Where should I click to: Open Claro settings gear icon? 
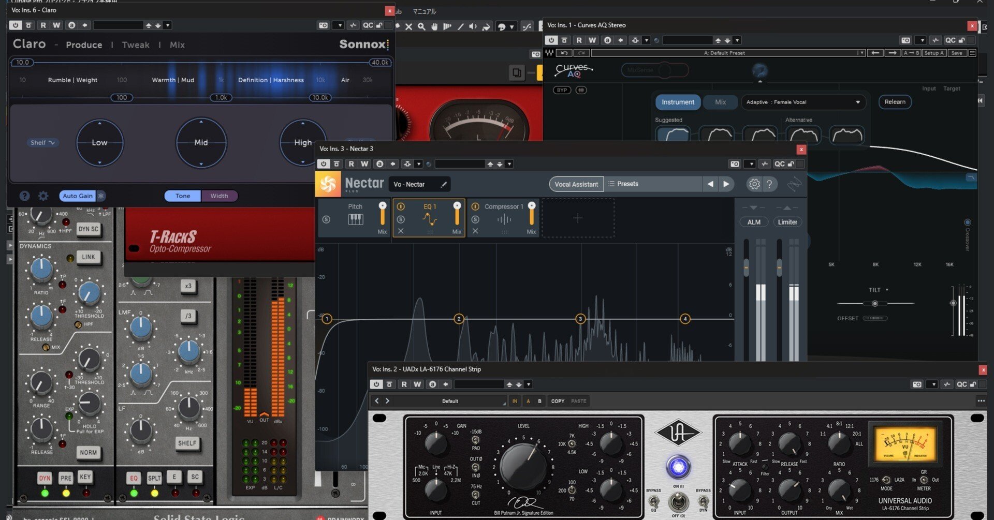(x=43, y=196)
